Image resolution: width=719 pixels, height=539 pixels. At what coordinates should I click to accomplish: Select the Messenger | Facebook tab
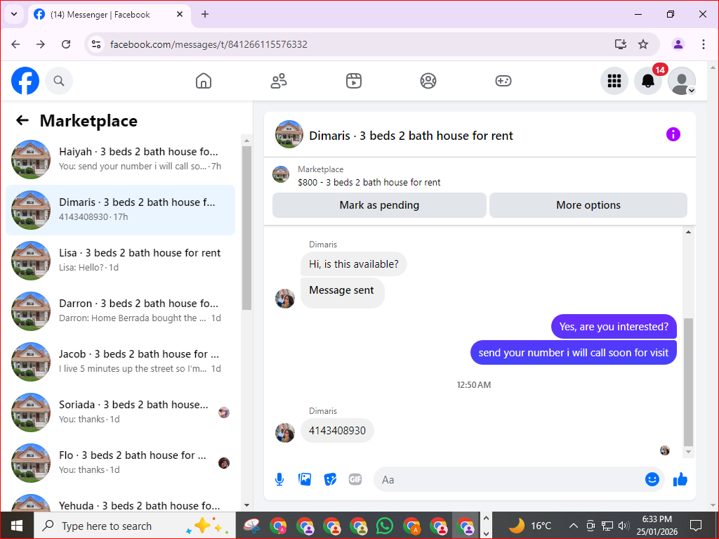tap(110, 15)
